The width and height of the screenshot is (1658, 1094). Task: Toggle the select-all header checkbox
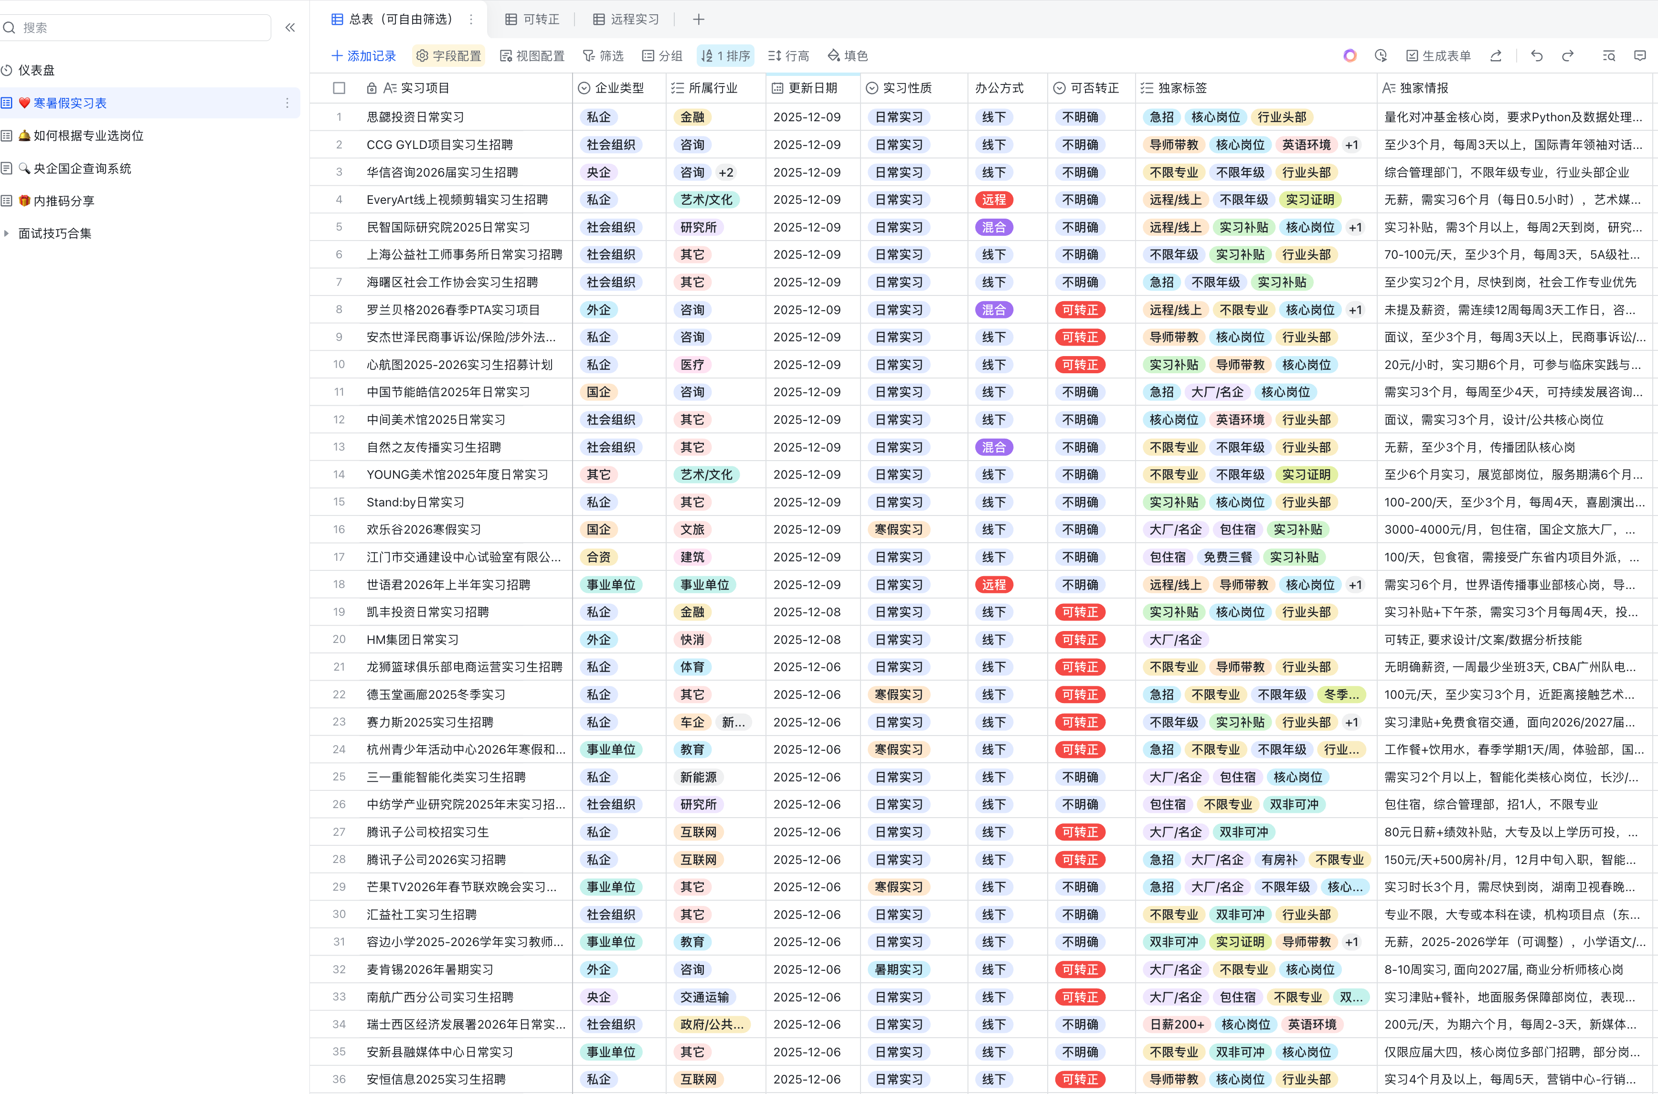pos(339,88)
